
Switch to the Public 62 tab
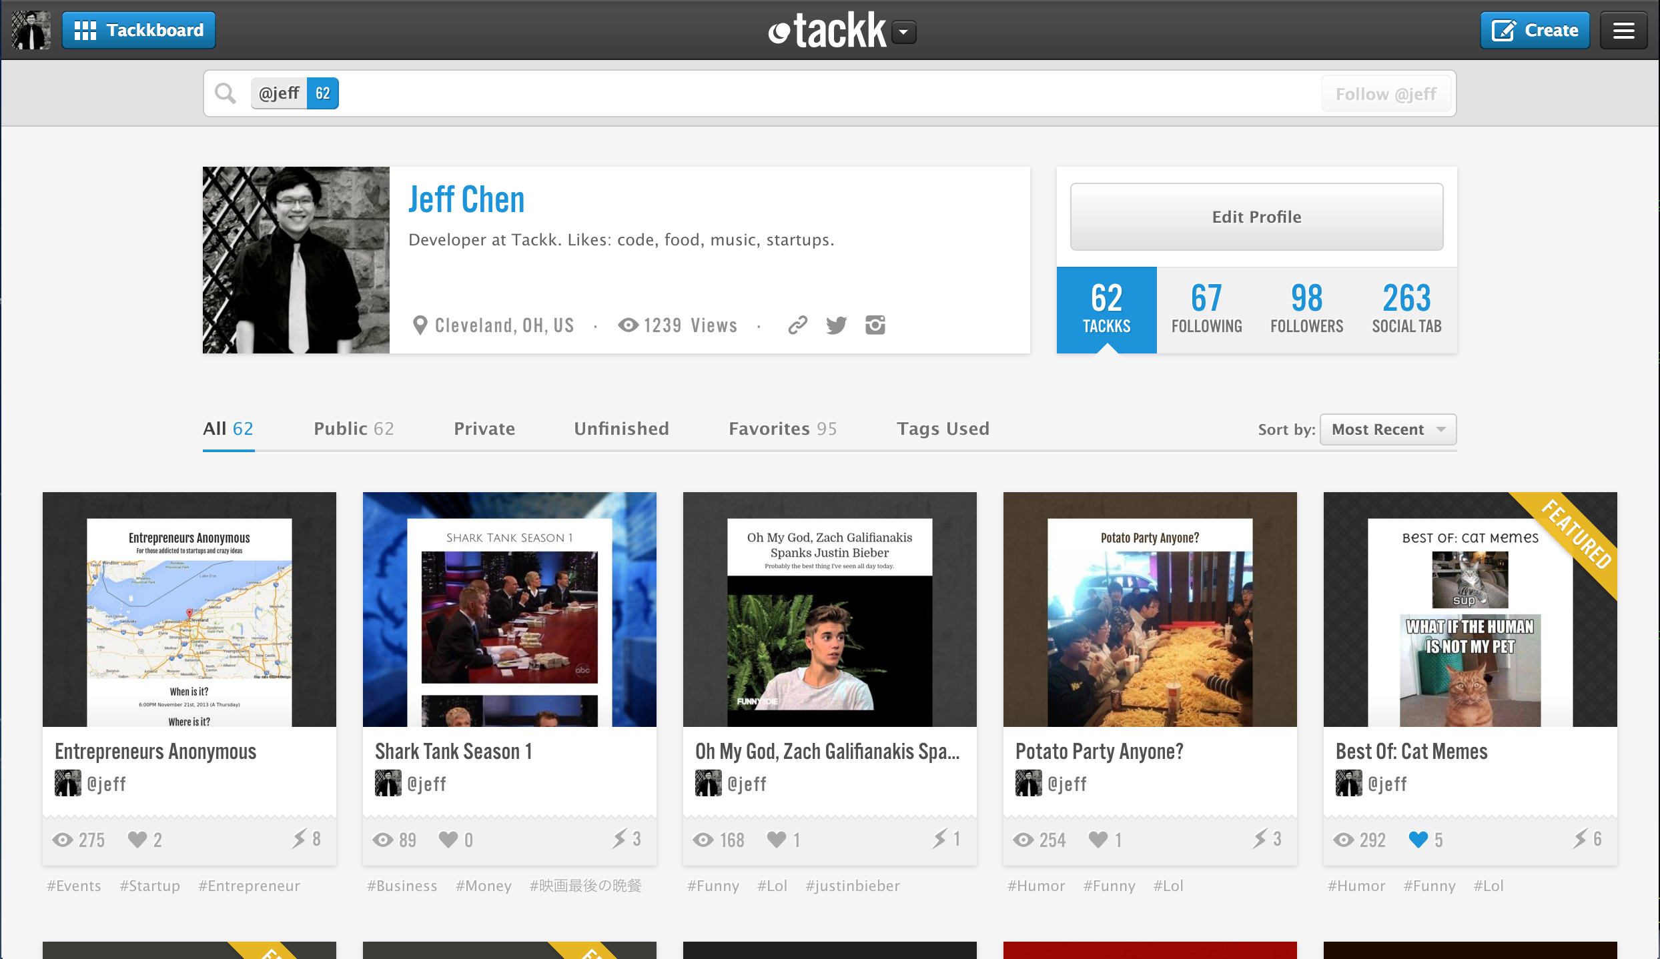[354, 429]
